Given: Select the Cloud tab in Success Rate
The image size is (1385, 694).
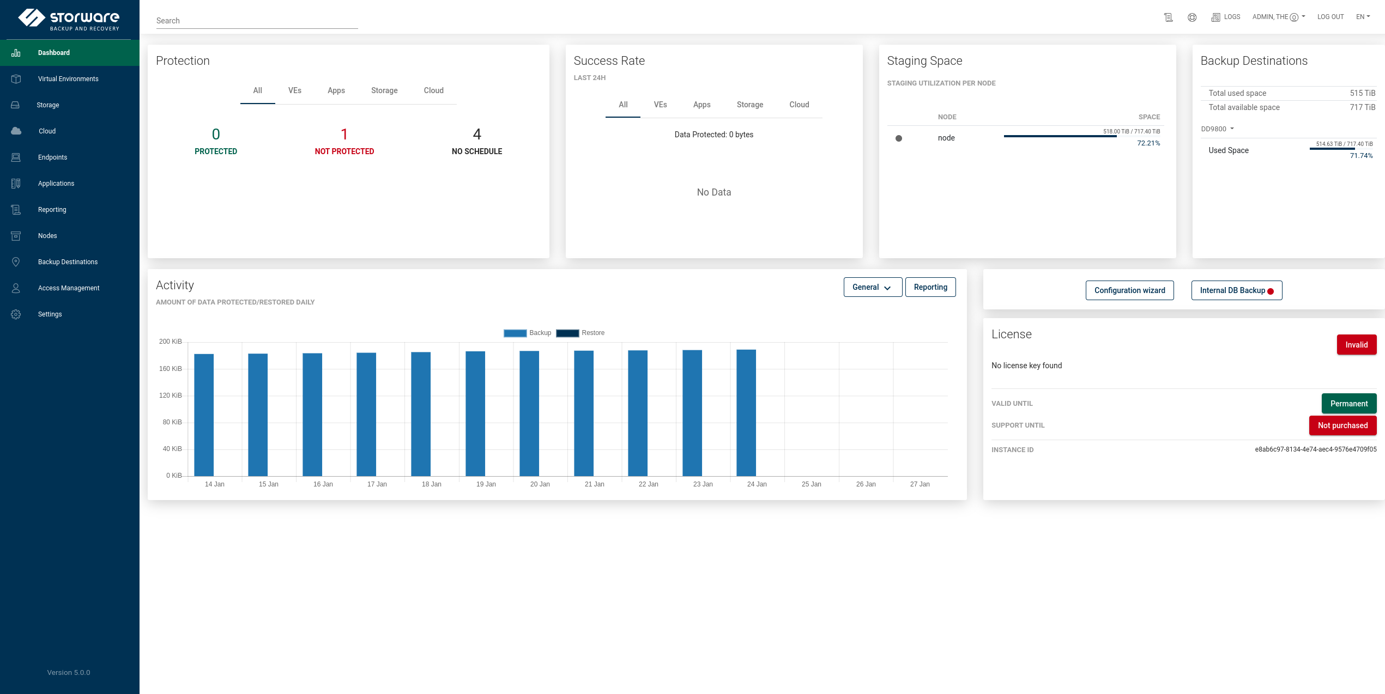Looking at the screenshot, I should tap(800, 105).
